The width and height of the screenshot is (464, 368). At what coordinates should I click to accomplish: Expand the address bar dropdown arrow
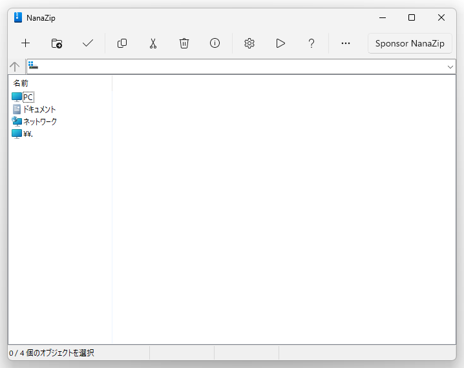pos(450,66)
